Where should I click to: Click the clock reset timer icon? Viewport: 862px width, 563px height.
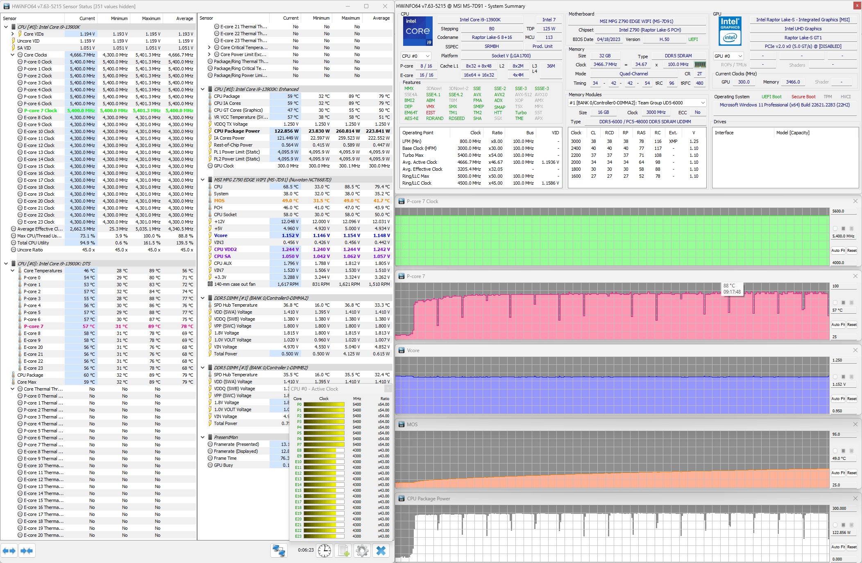coord(324,551)
